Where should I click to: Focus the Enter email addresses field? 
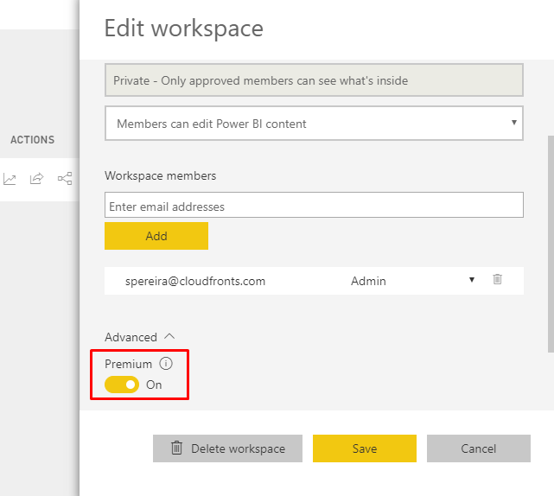[x=314, y=207]
